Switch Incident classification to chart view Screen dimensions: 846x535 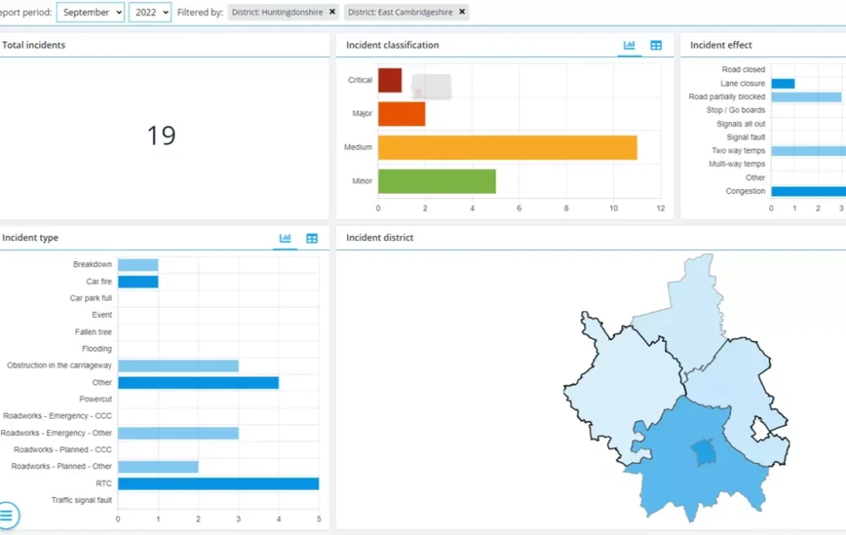[629, 45]
